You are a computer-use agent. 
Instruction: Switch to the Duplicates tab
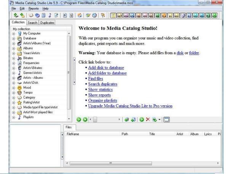coord(47,23)
